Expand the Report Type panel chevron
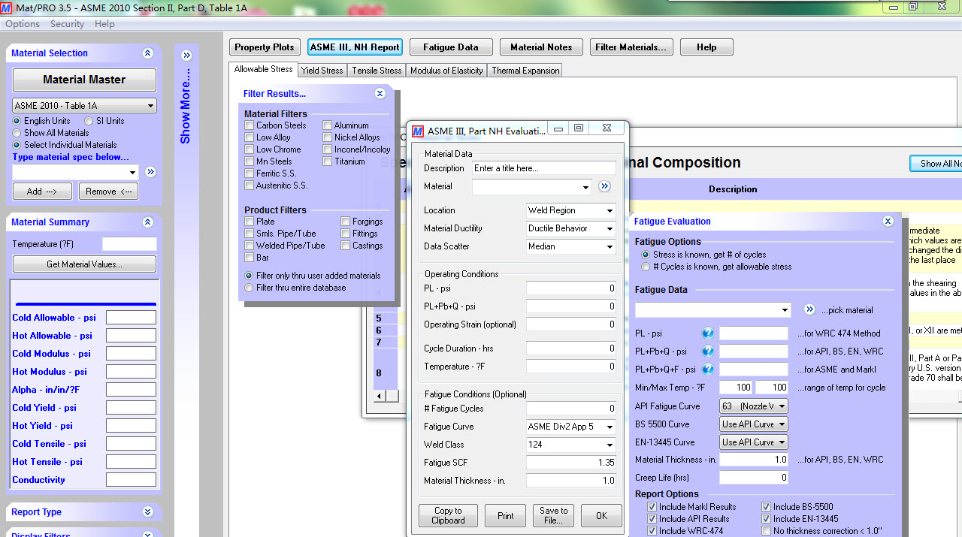The image size is (962, 537). pos(147,512)
